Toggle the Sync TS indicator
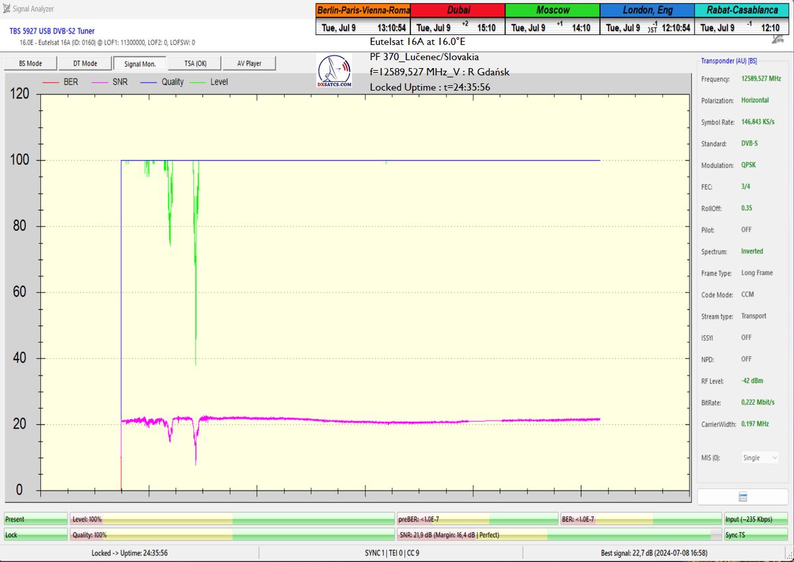 tap(756, 535)
